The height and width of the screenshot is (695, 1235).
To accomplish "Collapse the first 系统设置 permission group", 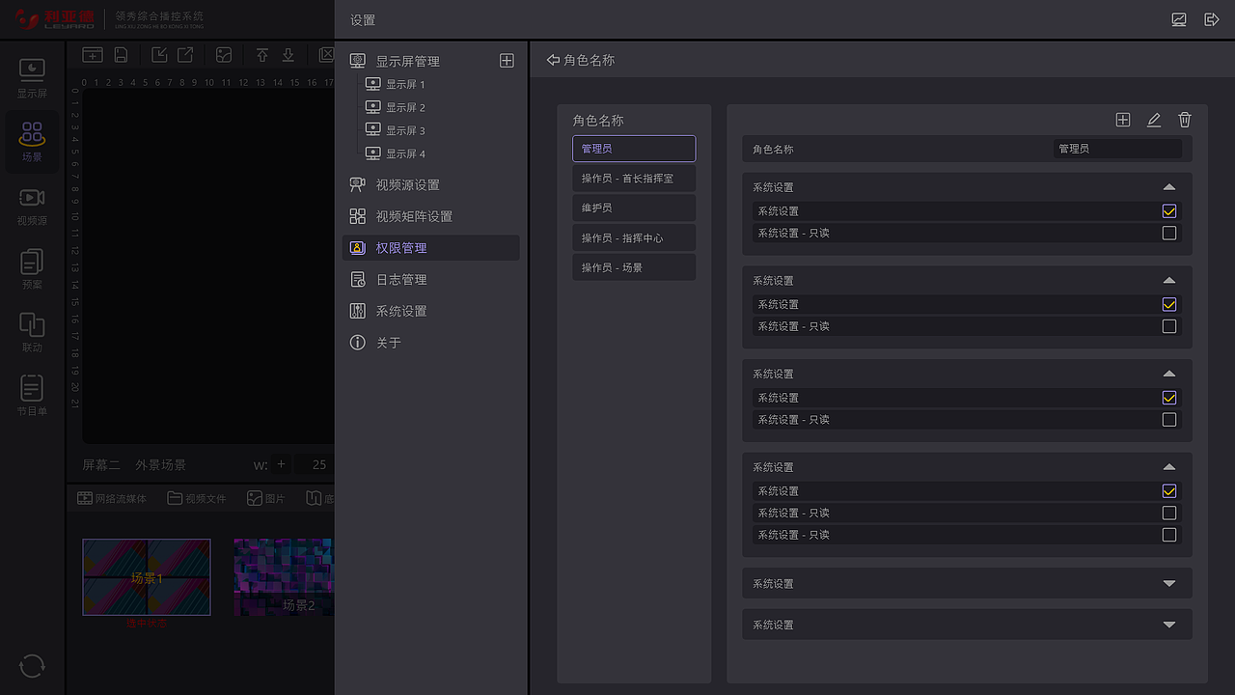I will [x=1168, y=186].
